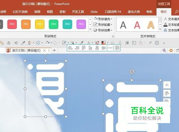Apply the red Abc shape style
The image size is (179, 132).
coord(12,24)
